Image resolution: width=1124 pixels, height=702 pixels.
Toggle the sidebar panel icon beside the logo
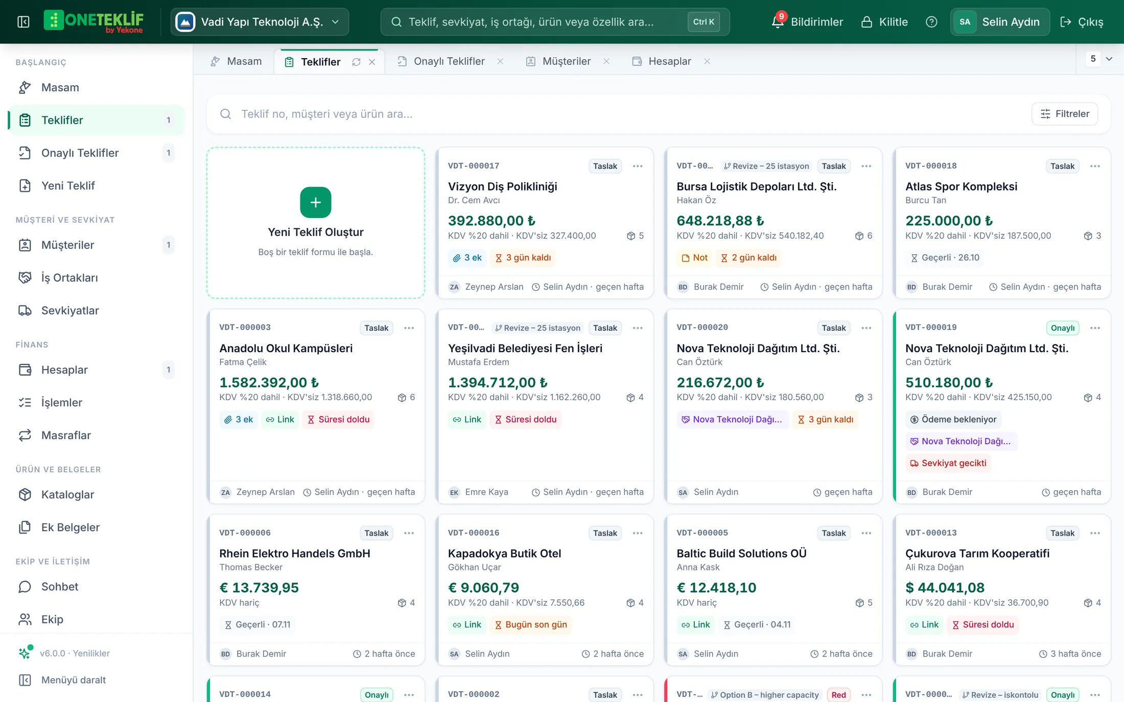pyautogui.click(x=24, y=22)
